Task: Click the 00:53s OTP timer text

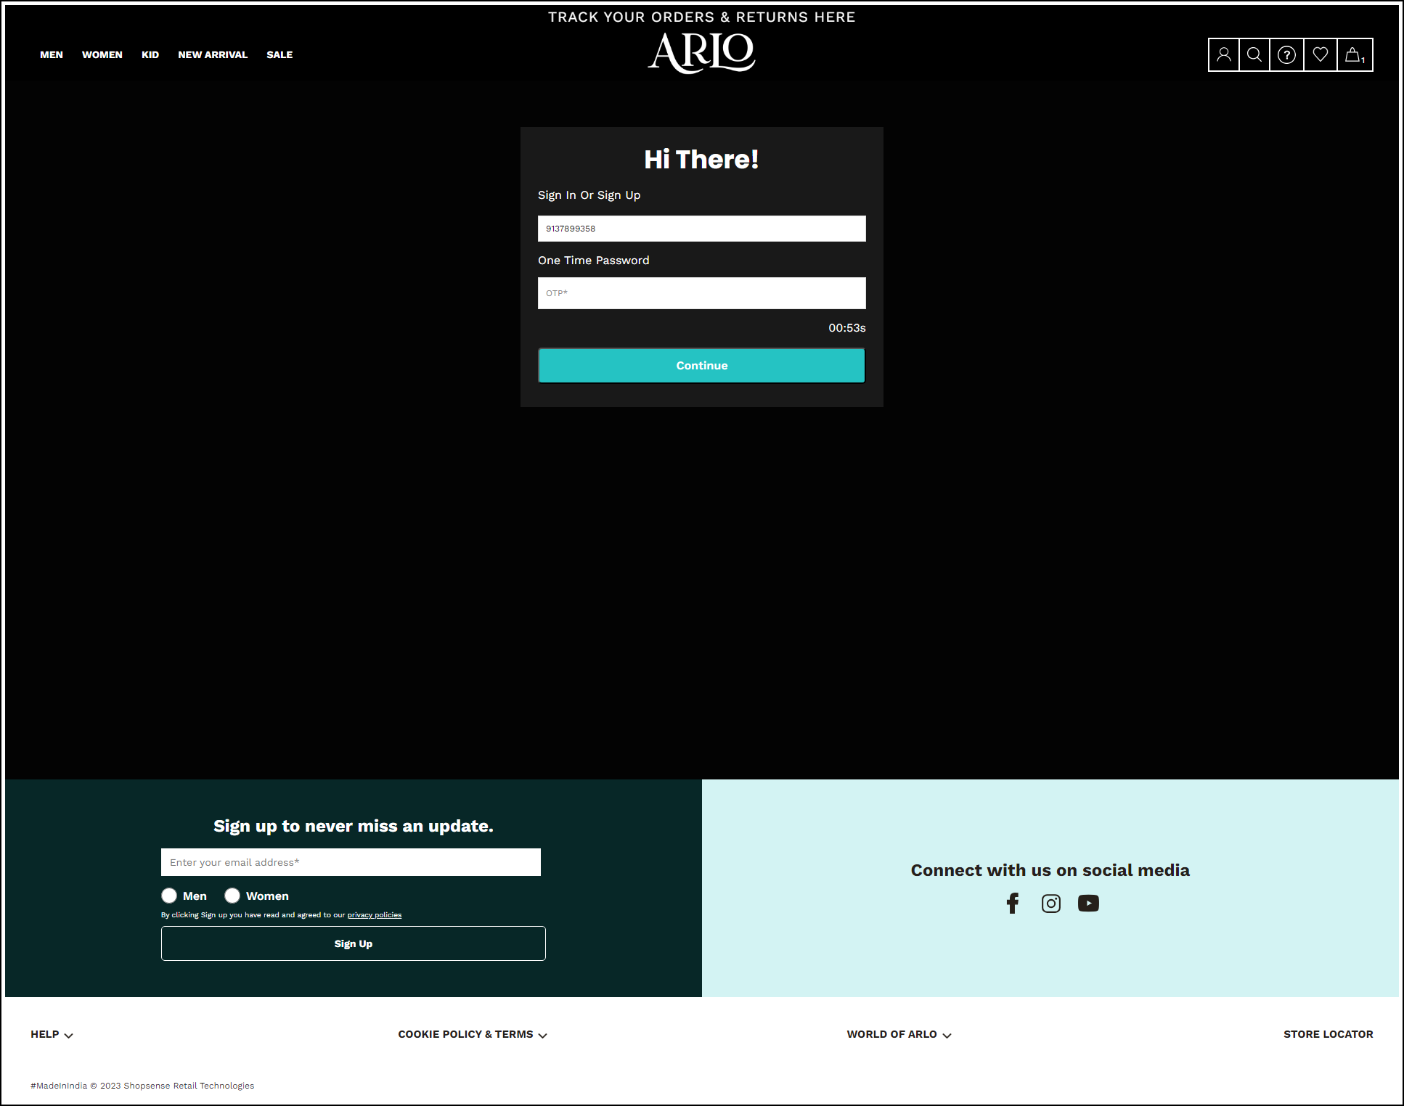Action: point(847,328)
